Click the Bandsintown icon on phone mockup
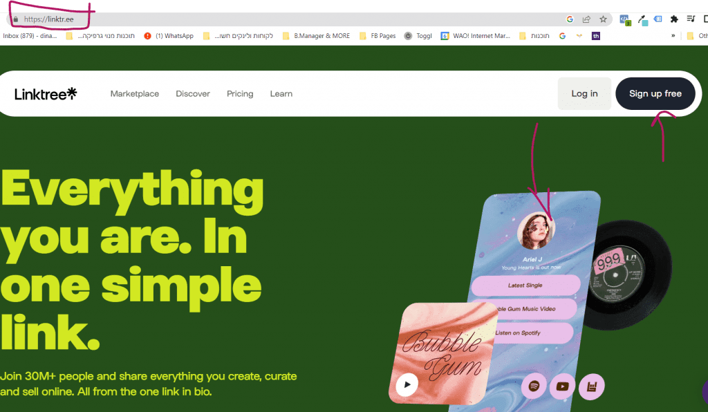The width and height of the screenshot is (708, 412). click(591, 386)
